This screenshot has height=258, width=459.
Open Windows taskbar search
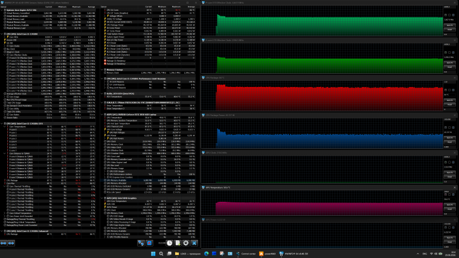coord(161,254)
